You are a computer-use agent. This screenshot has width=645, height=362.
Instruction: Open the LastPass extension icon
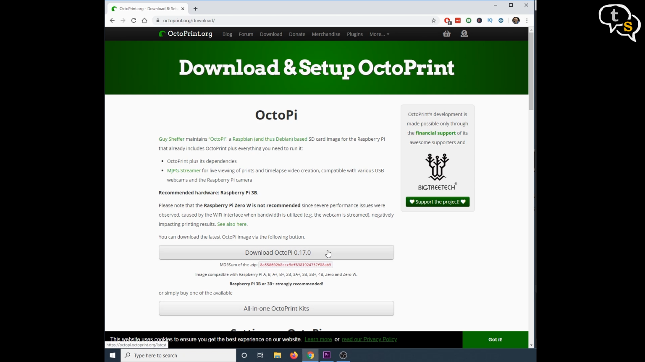point(458,20)
